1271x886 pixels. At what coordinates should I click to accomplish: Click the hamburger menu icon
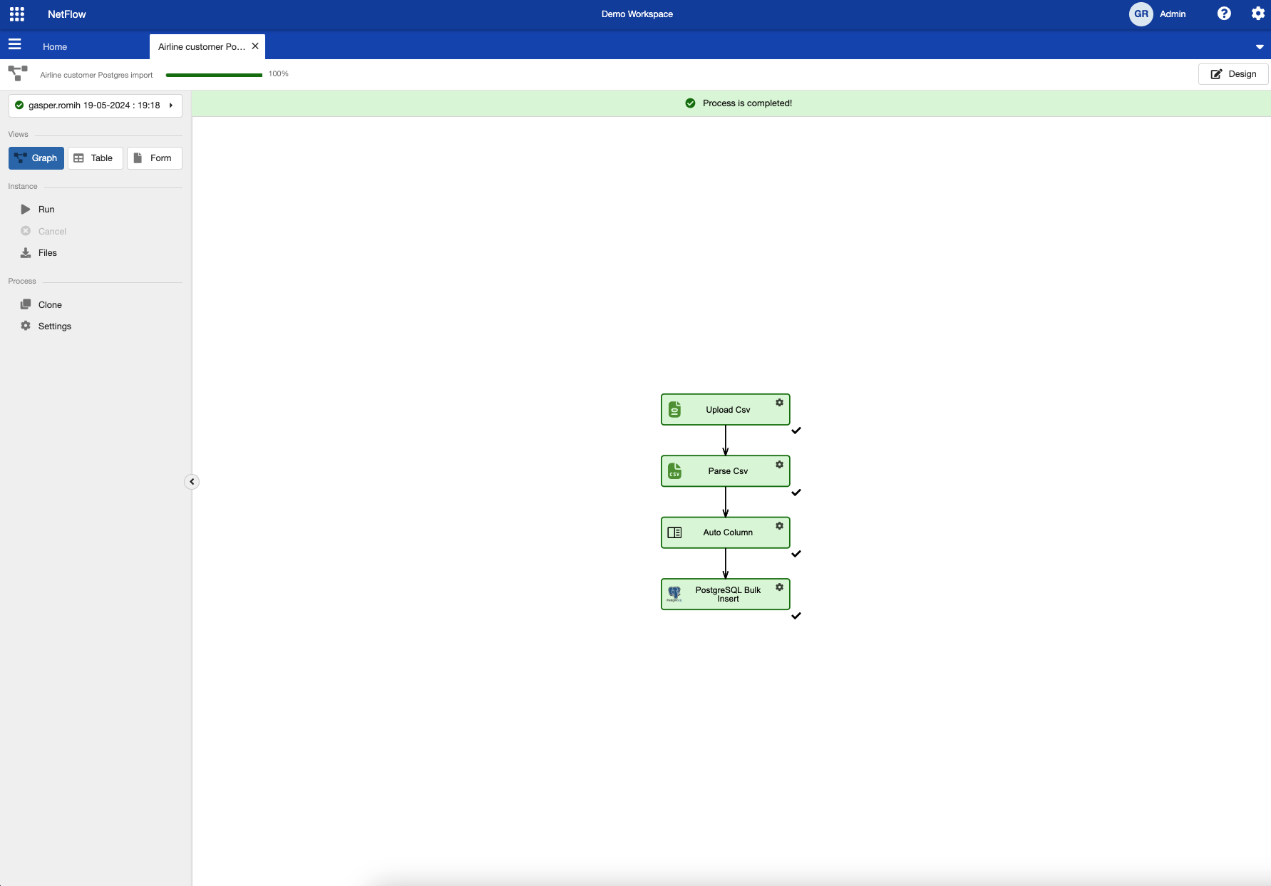[14, 45]
